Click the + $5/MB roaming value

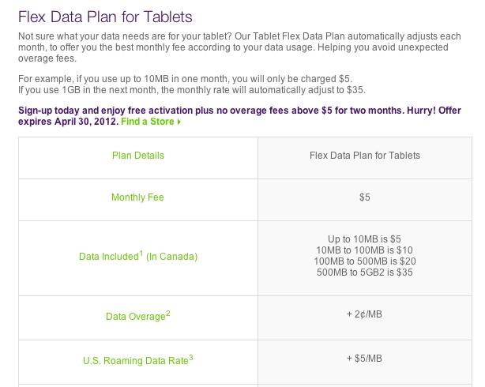point(364,359)
